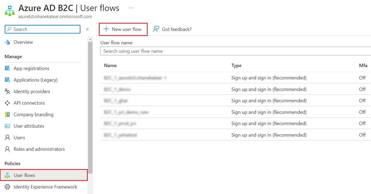371x194 pixels.
Task: Open the ellipsis more options menu
Action: pyautogui.click(x=131, y=8)
